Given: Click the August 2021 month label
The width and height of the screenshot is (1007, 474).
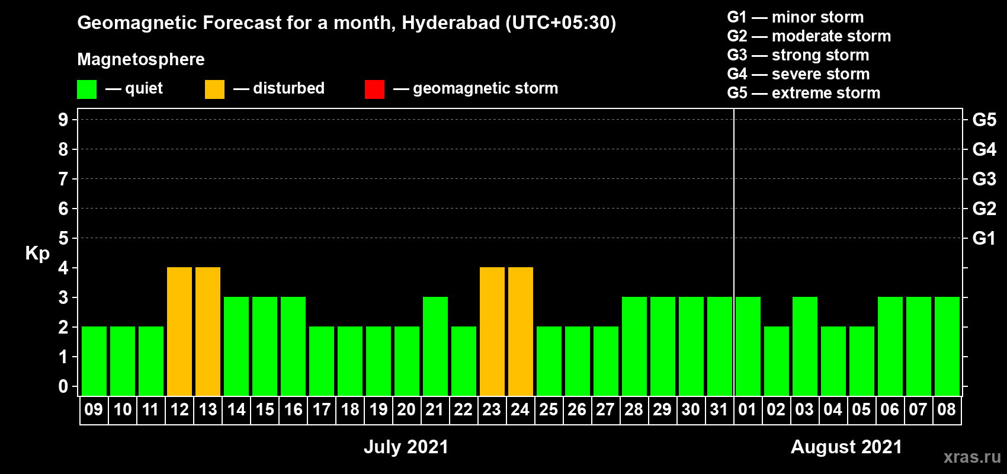Looking at the screenshot, I should point(846,447).
